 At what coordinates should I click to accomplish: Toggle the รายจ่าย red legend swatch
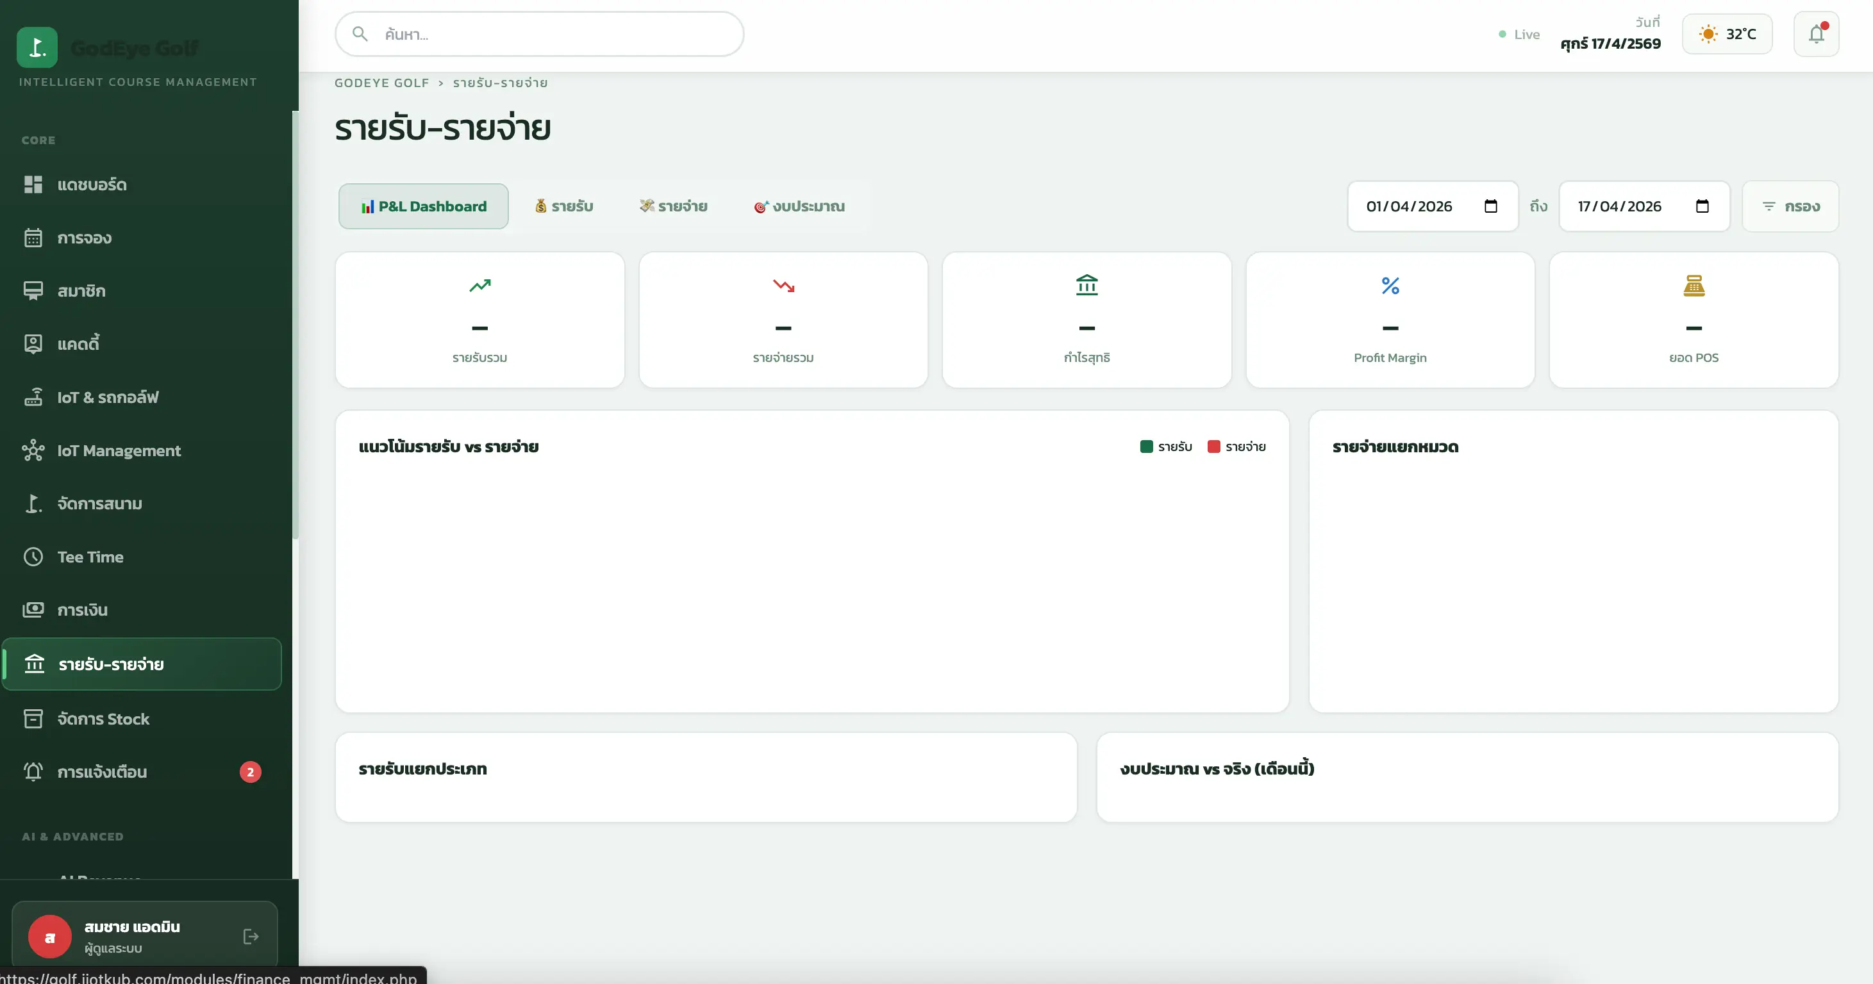click(1213, 447)
